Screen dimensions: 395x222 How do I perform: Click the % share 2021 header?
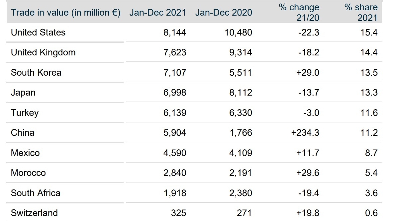pyautogui.click(x=361, y=12)
